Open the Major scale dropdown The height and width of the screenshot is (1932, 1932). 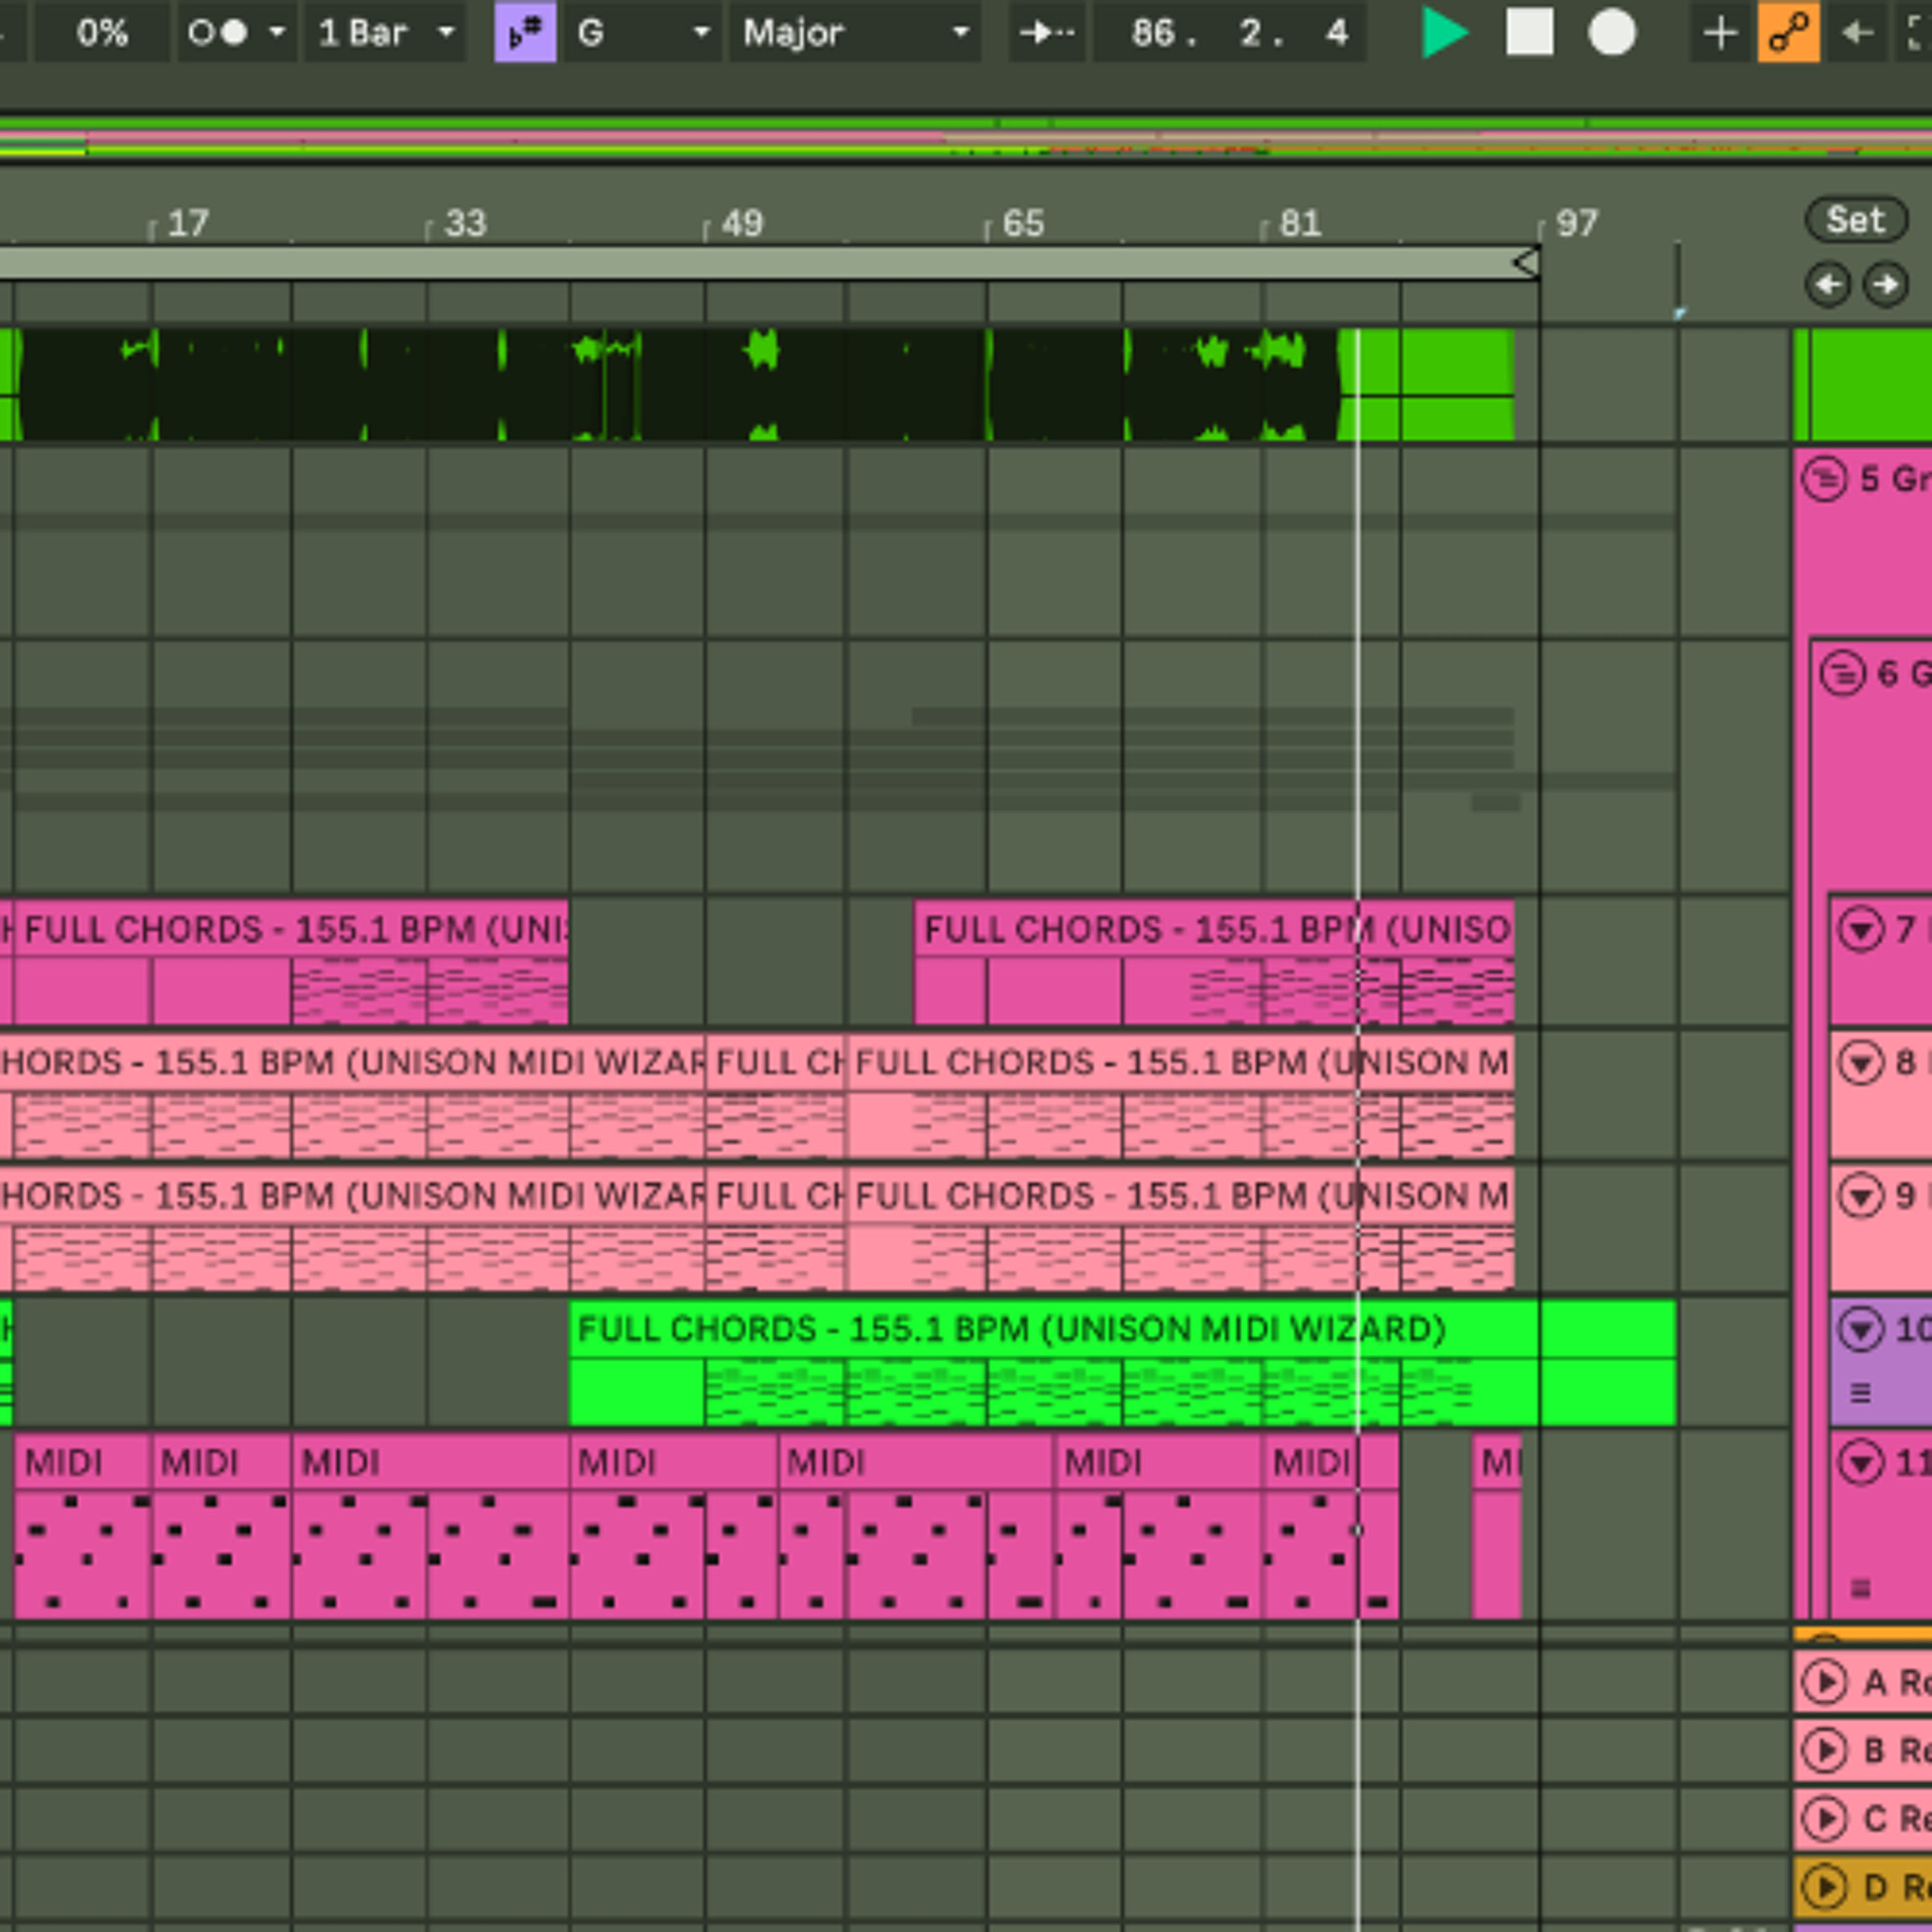point(855,33)
